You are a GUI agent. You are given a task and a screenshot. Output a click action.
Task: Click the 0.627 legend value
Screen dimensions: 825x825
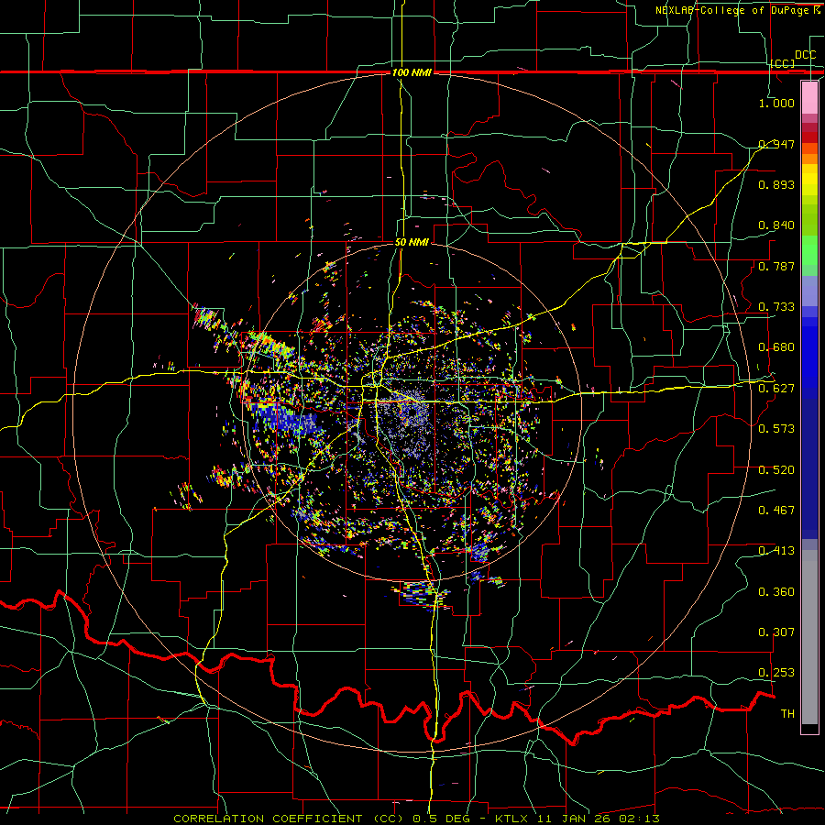776,389
